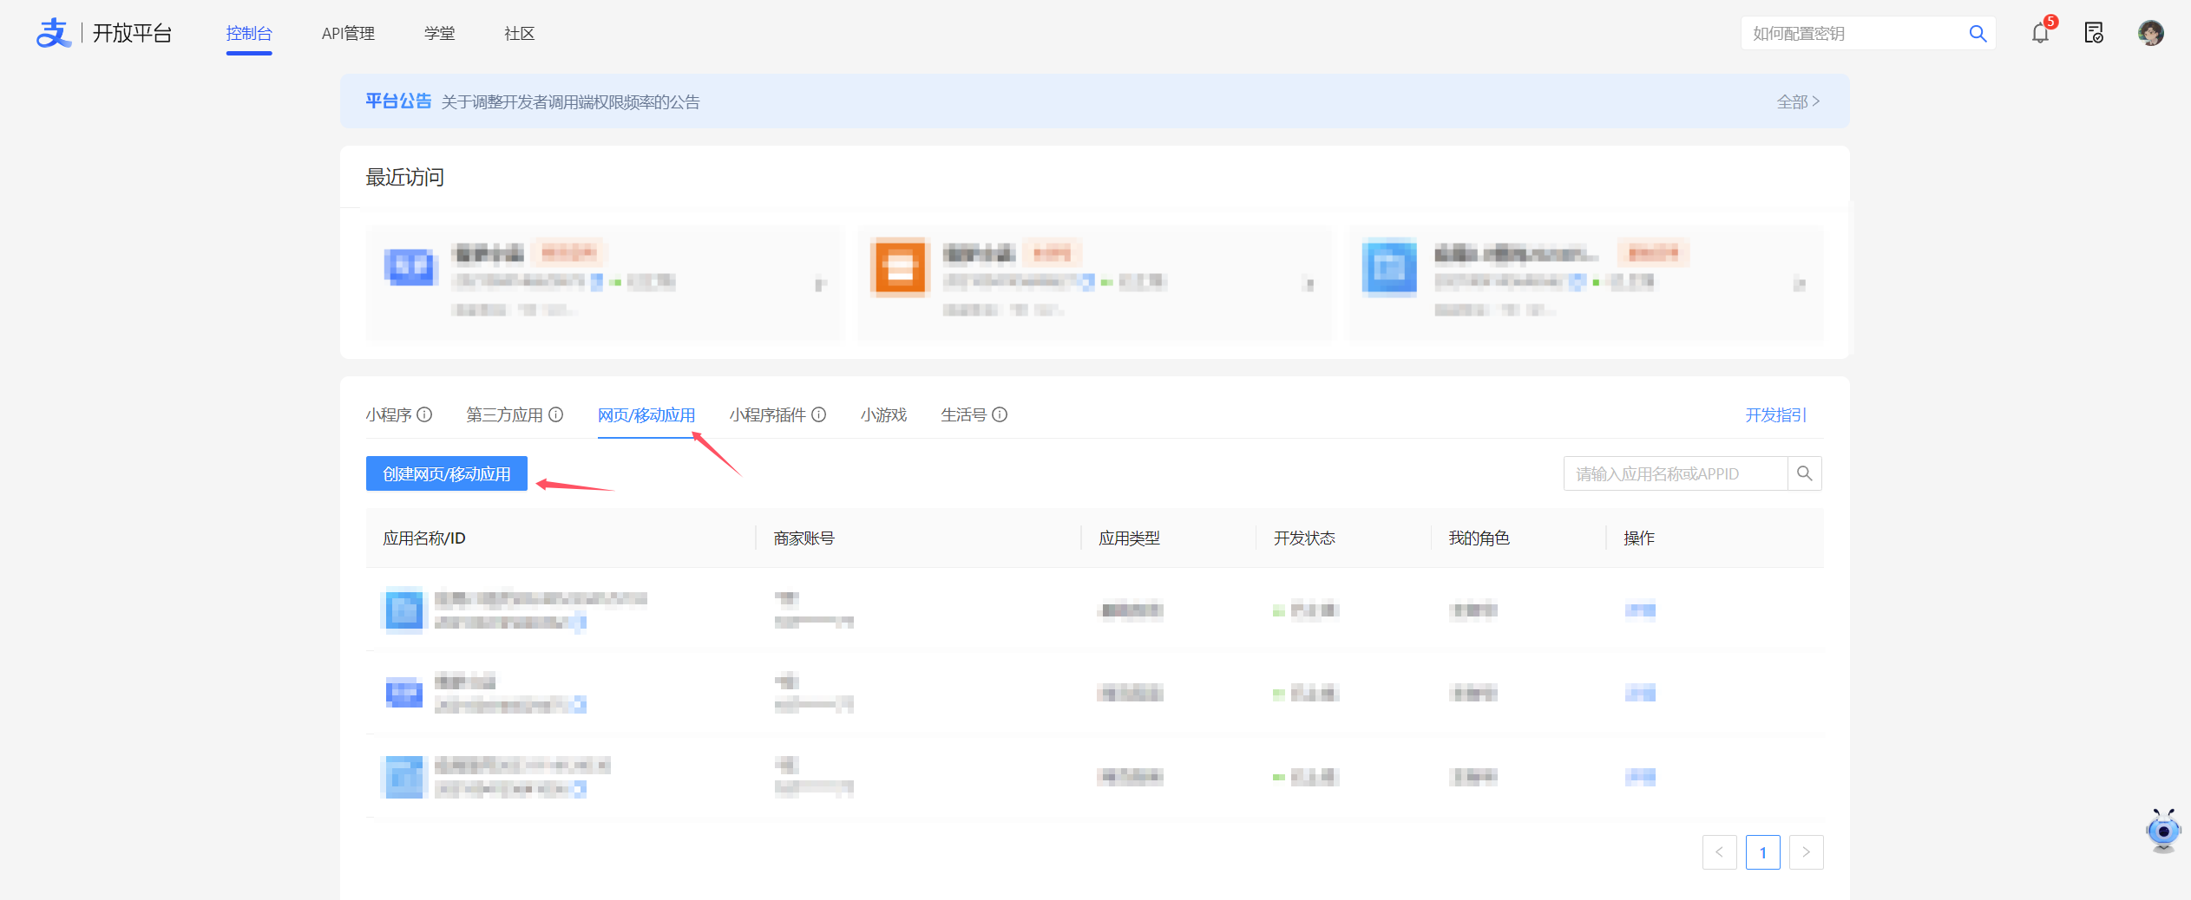The width and height of the screenshot is (2191, 900).
Task: Click the Alipay logo in top left
Action: [x=53, y=32]
